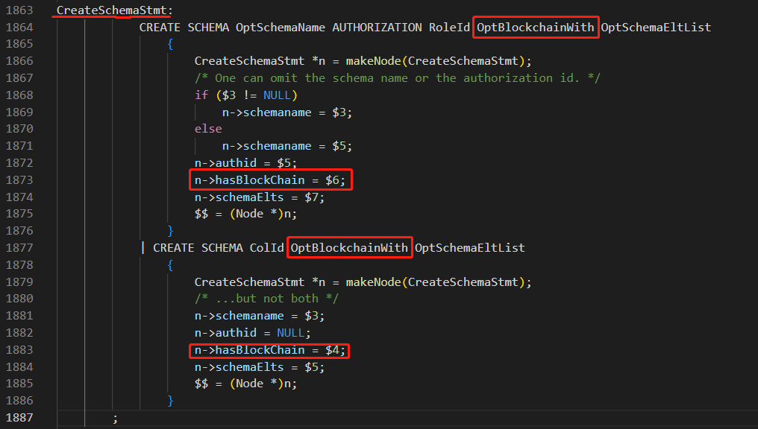
Task: Click line number 1873 in the gutter
Action: (19, 180)
